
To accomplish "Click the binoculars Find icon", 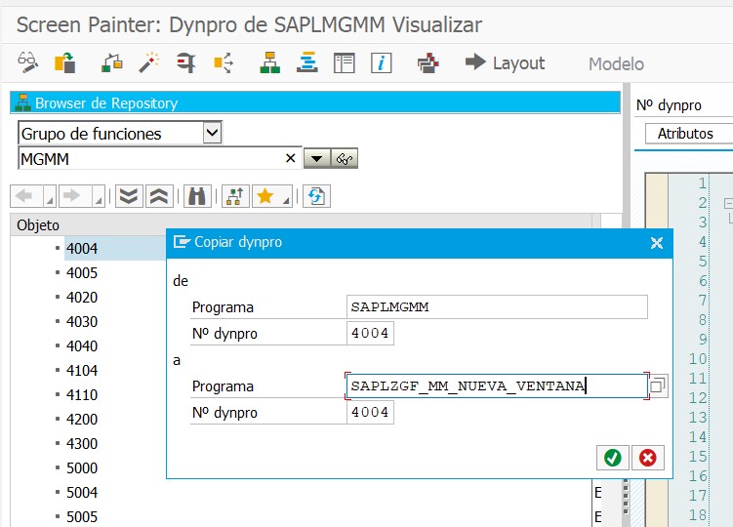I will (197, 196).
